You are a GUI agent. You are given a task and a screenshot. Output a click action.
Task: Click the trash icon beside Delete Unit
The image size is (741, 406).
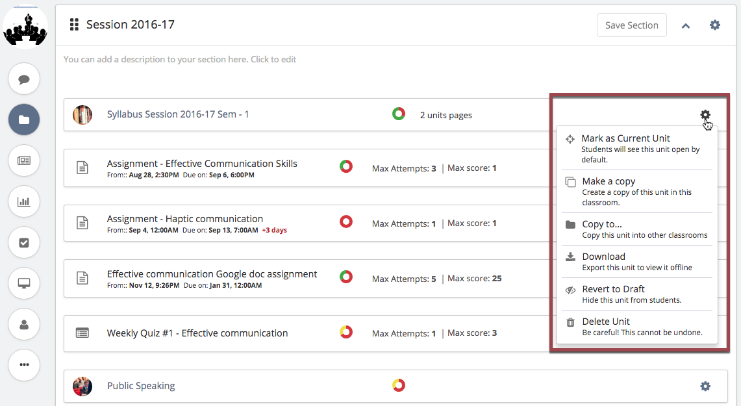(x=570, y=322)
